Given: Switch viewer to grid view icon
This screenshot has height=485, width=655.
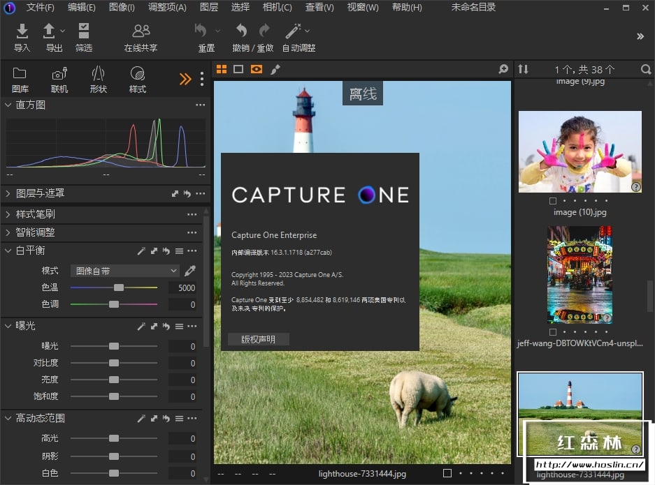Looking at the screenshot, I should tap(222, 69).
